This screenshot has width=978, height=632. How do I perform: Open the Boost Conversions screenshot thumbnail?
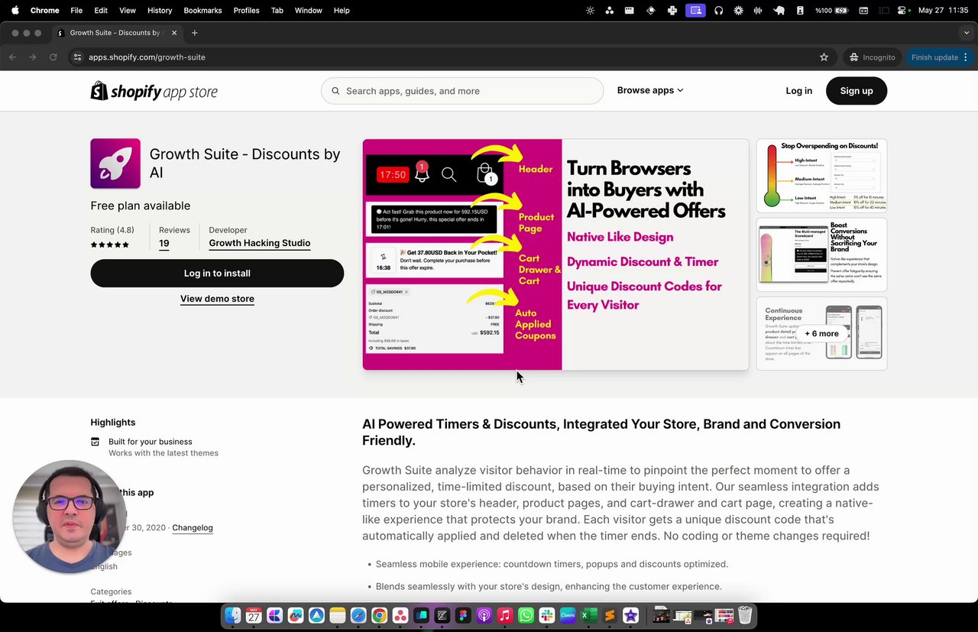pyautogui.click(x=821, y=254)
